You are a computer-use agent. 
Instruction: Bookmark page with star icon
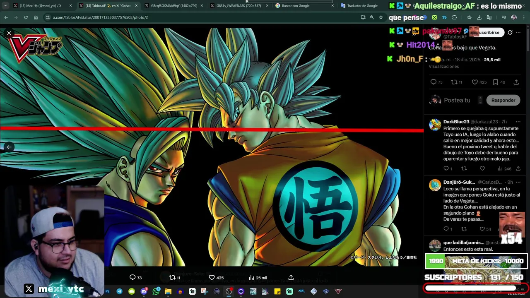(x=381, y=17)
